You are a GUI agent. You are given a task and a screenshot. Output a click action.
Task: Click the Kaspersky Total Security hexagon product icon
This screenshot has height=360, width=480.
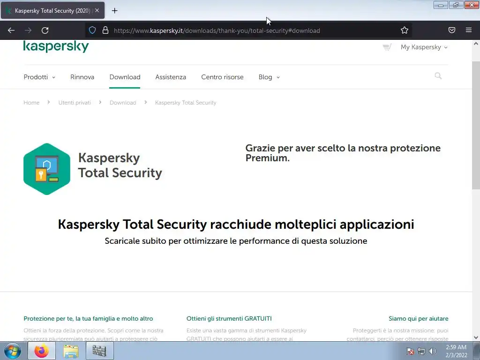[47, 169]
